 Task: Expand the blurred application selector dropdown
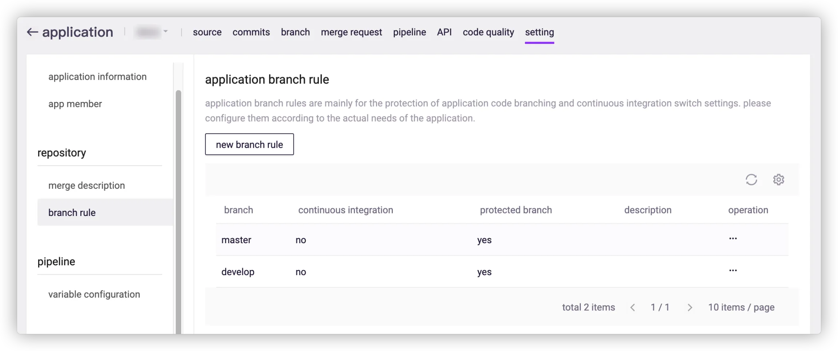pos(152,32)
